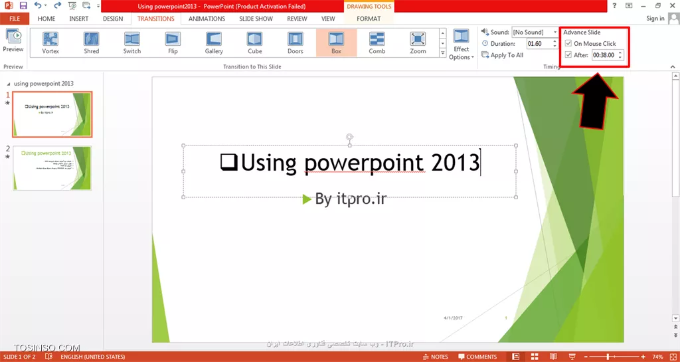Open Customize Quick Access Toolbar dropdown
This screenshot has width=680, height=362.
click(98, 6)
